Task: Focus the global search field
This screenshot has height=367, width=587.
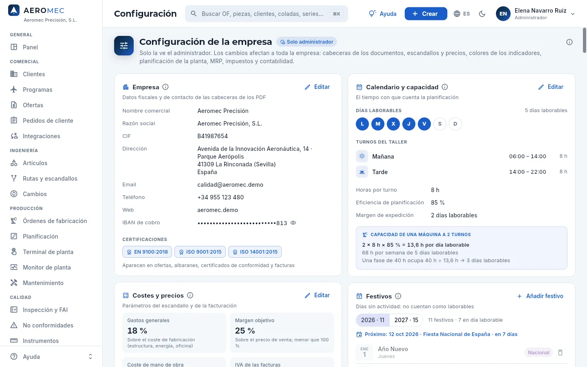Action: 267,14
